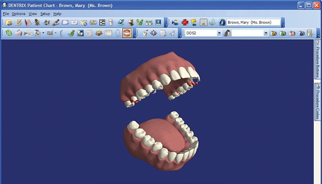
Task: Click the red medical cross icon
Action: 184,22
